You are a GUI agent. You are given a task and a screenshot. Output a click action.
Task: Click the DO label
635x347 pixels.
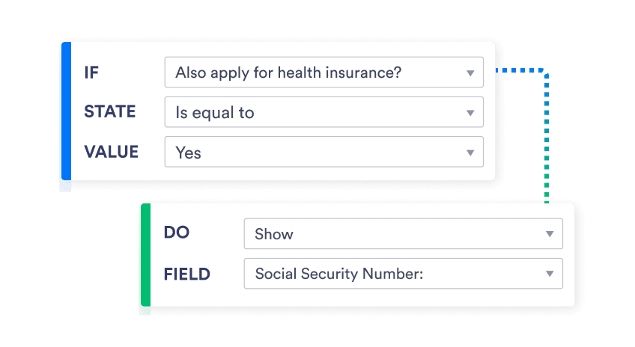pyautogui.click(x=177, y=233)
